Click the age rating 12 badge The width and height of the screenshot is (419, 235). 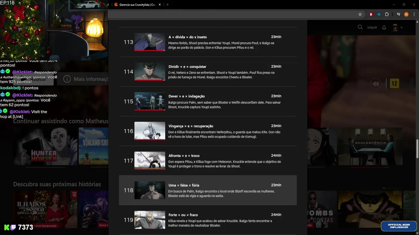[x=394, y=84]
